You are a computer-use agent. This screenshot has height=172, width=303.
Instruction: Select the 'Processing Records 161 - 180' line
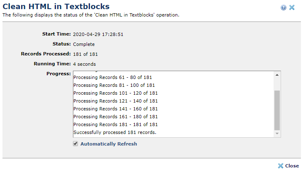click(x=115, y=117)
